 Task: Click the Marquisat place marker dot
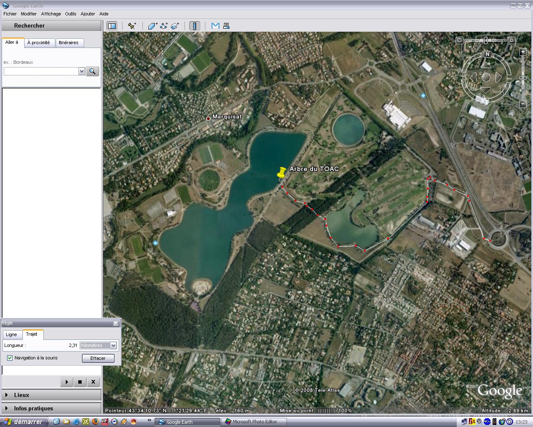click(x=208, y=119)
